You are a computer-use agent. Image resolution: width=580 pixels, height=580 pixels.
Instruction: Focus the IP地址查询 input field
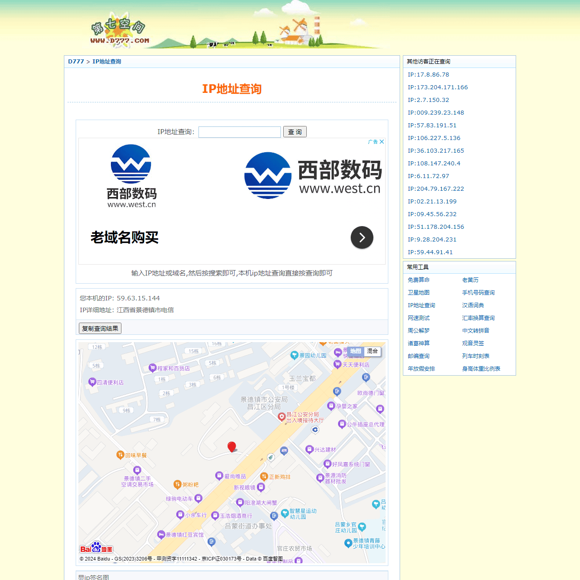[x=240, y=132]
